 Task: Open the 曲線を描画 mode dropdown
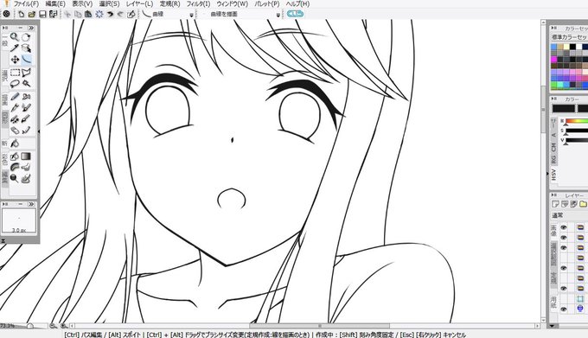(278, 15)
